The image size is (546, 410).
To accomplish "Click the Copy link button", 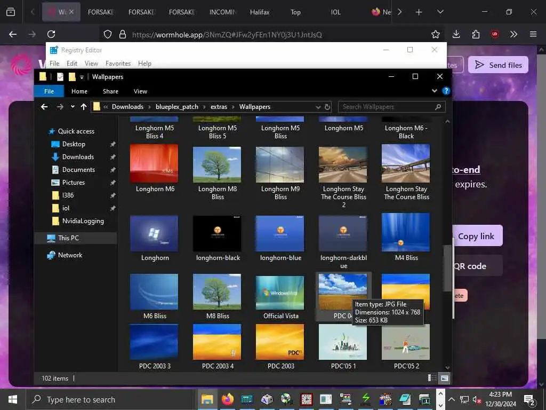I will [476, 236].
